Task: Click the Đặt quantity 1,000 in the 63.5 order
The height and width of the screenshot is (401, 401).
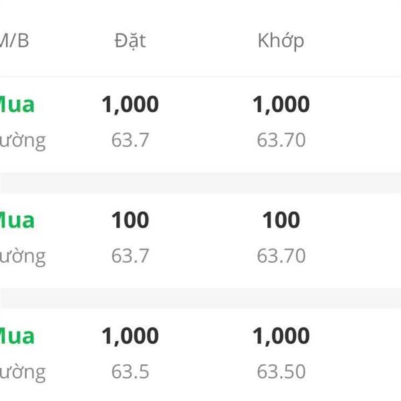Action: click(130, 336)
